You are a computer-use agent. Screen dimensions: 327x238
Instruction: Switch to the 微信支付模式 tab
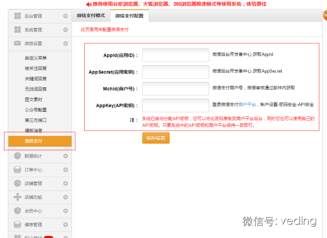coord(91,16)
